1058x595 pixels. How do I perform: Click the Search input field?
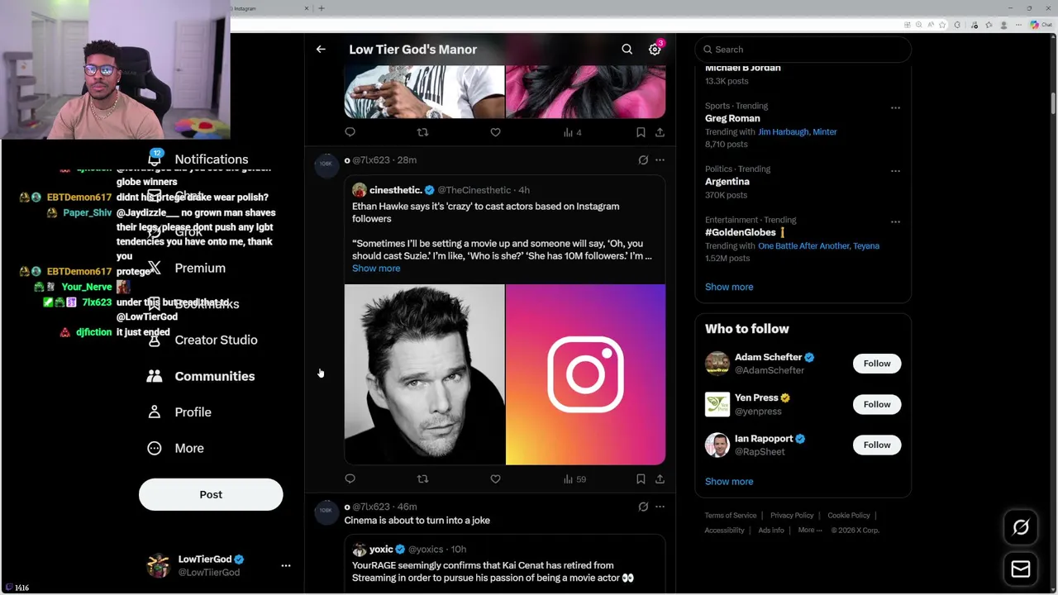tap(803, 50)
